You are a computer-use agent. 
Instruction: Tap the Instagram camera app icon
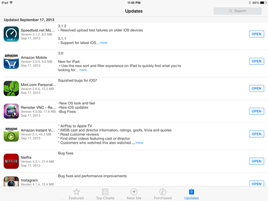tap(11, 182)
